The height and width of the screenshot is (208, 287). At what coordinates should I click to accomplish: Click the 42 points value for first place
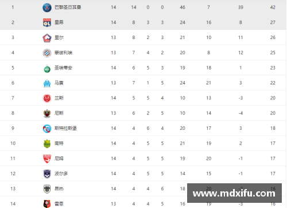tap(273, 7)
